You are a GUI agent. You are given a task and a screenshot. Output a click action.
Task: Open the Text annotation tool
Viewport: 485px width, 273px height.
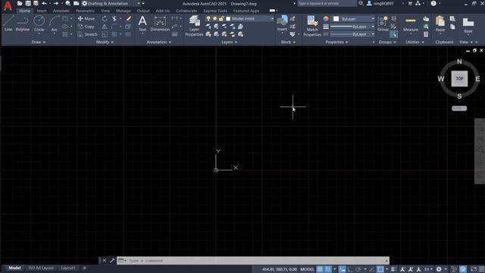(x=142, y=24)
